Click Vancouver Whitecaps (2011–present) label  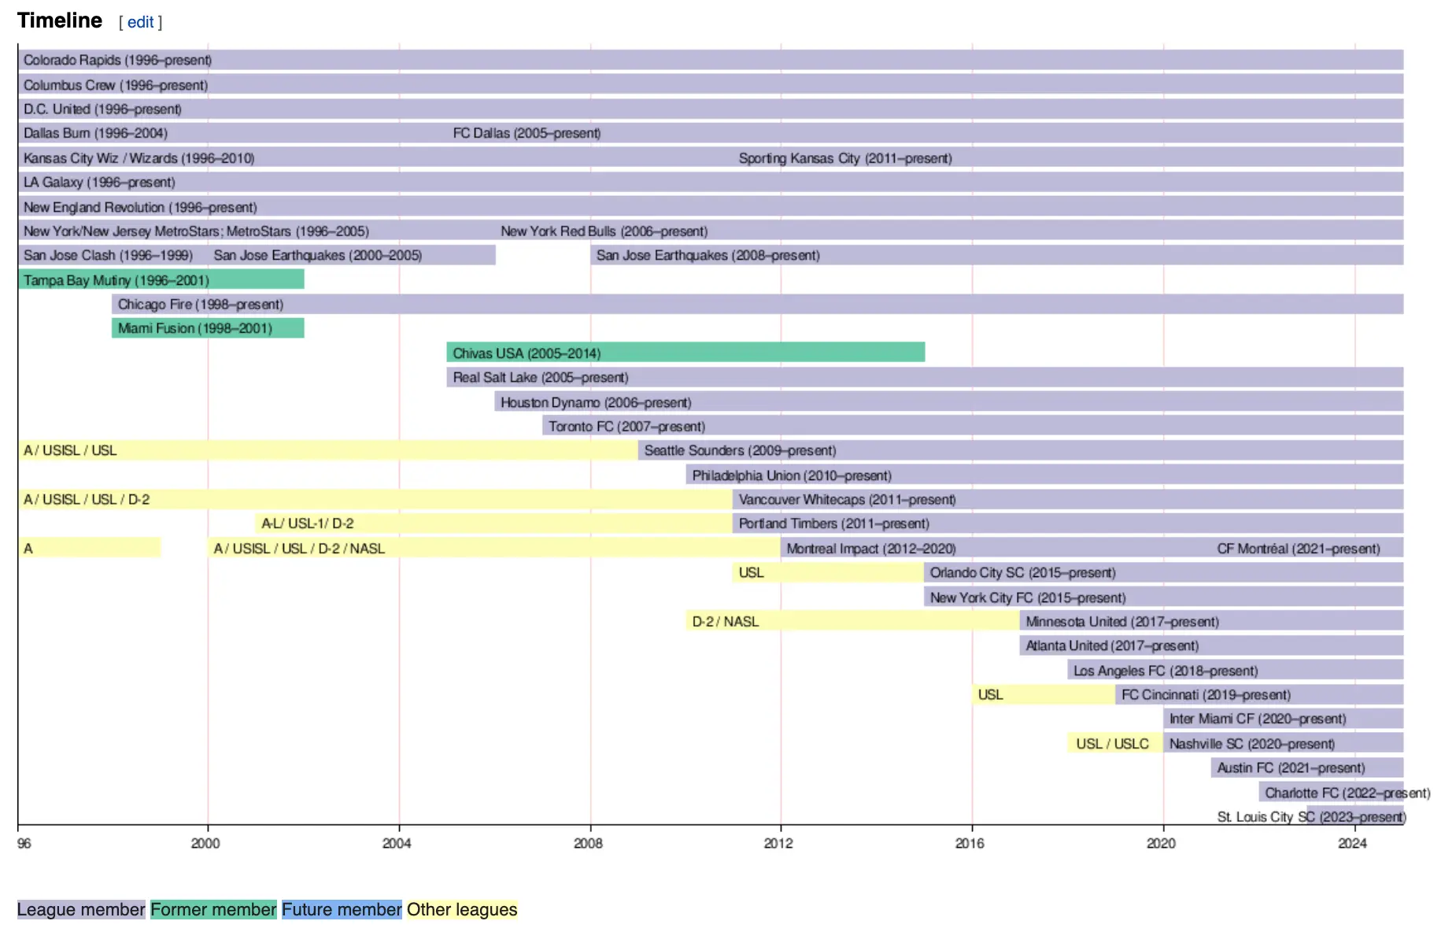tap(847, 499)
